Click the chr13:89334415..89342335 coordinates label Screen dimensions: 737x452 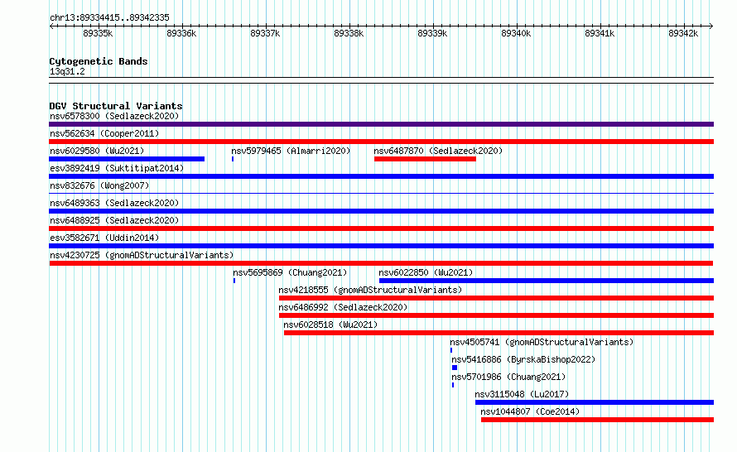point(109,17)
